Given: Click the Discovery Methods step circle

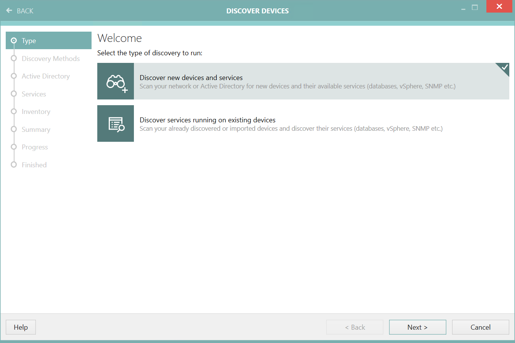Looking at the screenshot, I should (14, 58).
